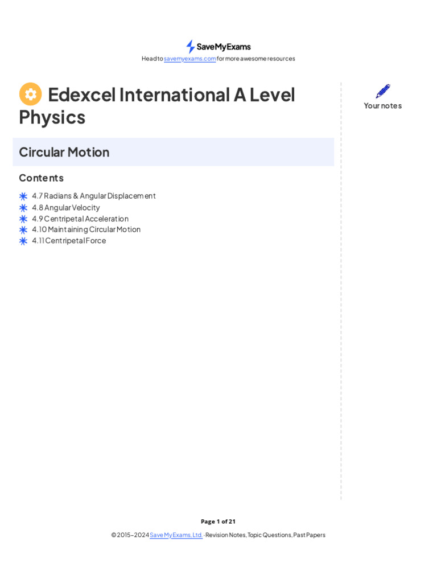
Task: Select the 4.10 Maintaining Circular Motion entry
Action: point(86,229)
